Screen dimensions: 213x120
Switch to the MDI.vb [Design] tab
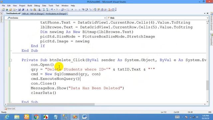(x=37, y=14)
